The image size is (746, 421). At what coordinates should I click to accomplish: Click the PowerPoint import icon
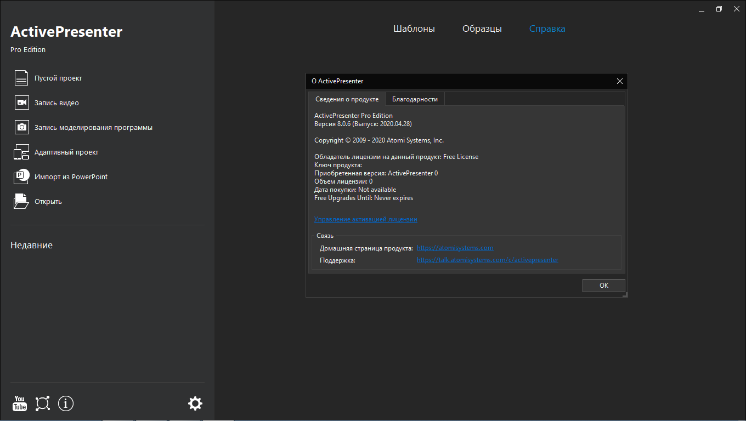point(21,177)
